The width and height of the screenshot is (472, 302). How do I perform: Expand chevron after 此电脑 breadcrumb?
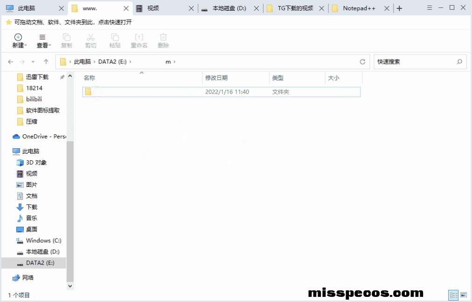point(95,62)
